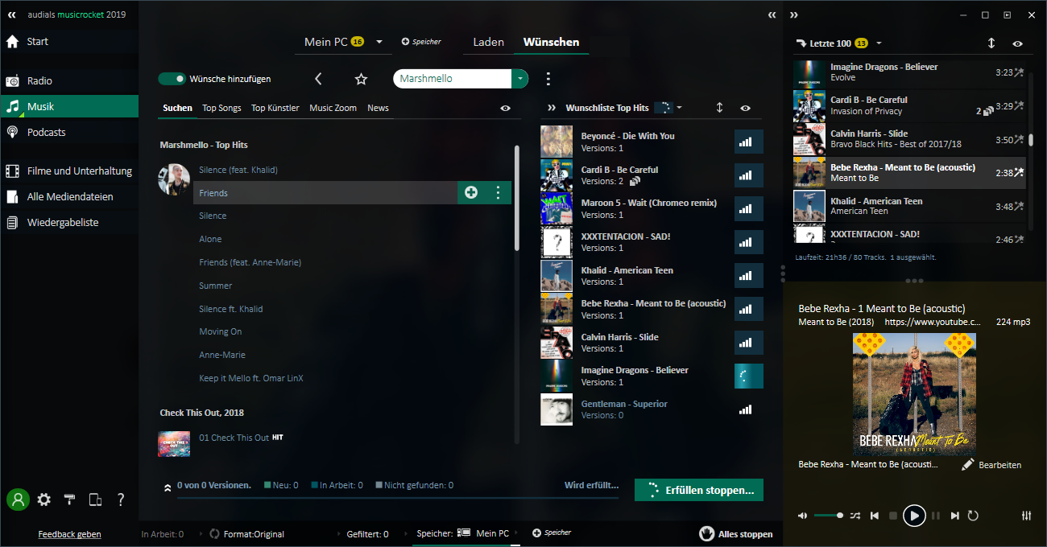Click Speicher add button near Mein PC
1047x547 pixels.
421,42
